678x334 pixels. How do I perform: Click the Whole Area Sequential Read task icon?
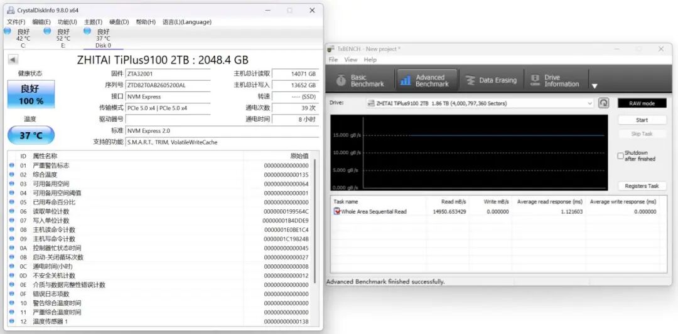pyautogui.click(x=337, y=211)
